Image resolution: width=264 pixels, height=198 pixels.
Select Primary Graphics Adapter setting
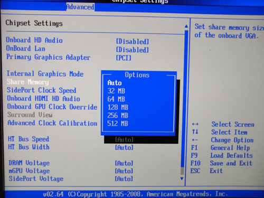tap(48, 57)
